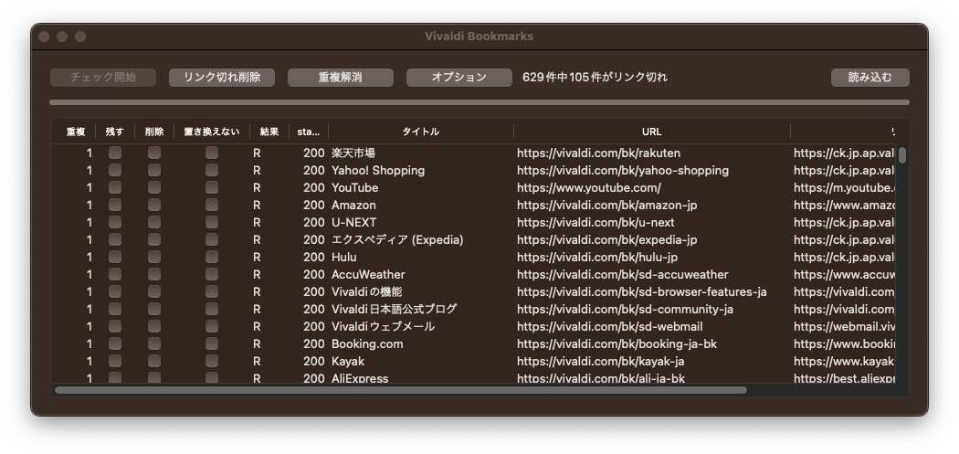Click URL https://vivaldi.com/bk/expedia-jp
Viewport: 959px width, 454px height.
click(606, 240)
